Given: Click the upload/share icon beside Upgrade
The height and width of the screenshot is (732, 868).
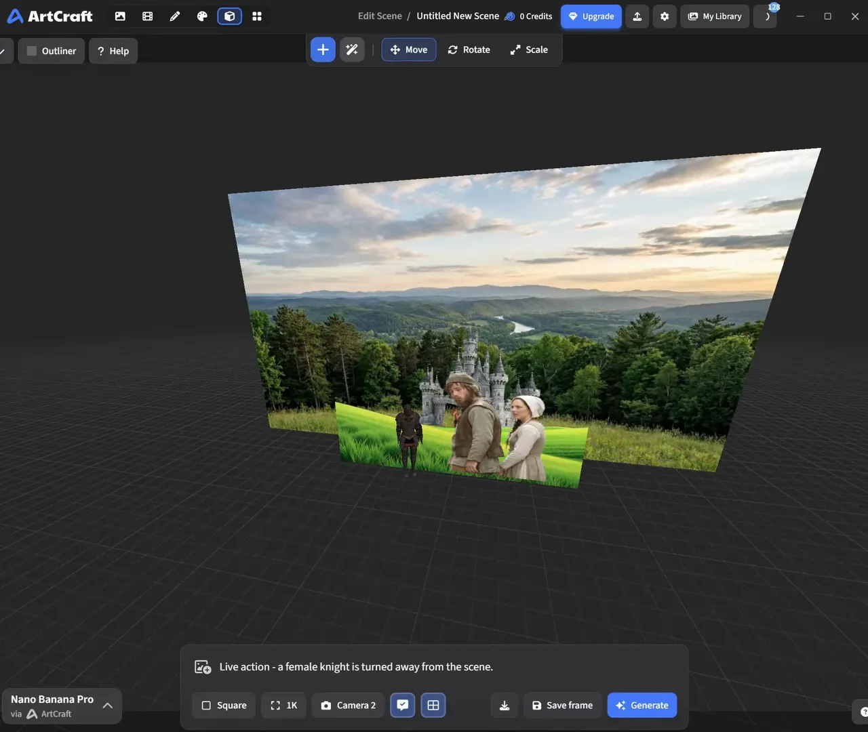Looking at the screenshot, I should tap(637, 16).
